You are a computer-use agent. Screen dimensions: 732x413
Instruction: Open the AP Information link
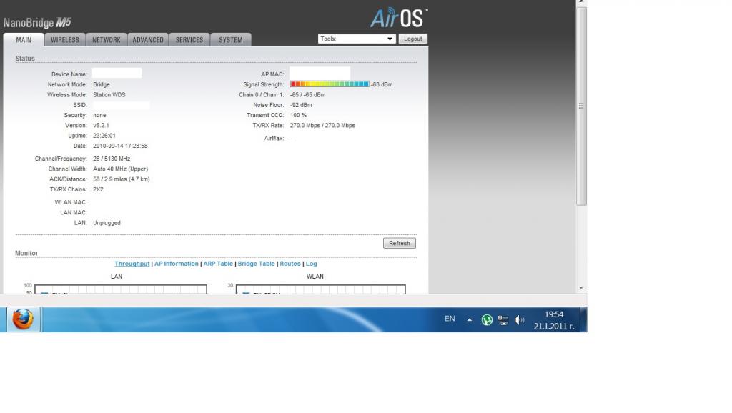click(x=177, y=264)
